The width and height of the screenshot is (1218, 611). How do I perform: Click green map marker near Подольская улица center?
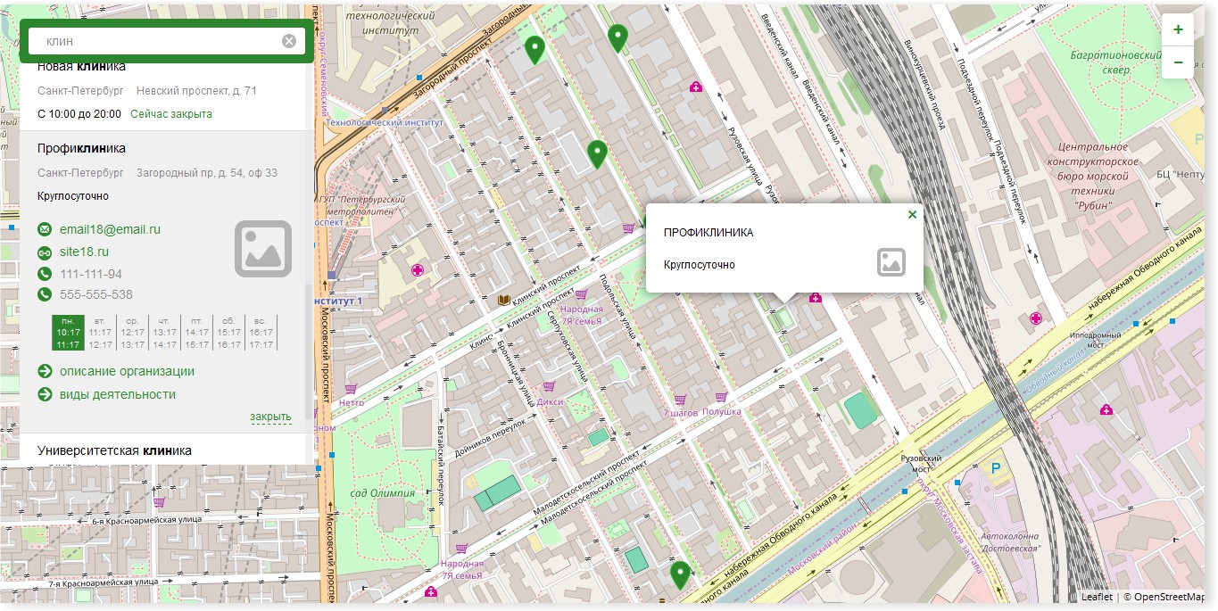point(597,154)
